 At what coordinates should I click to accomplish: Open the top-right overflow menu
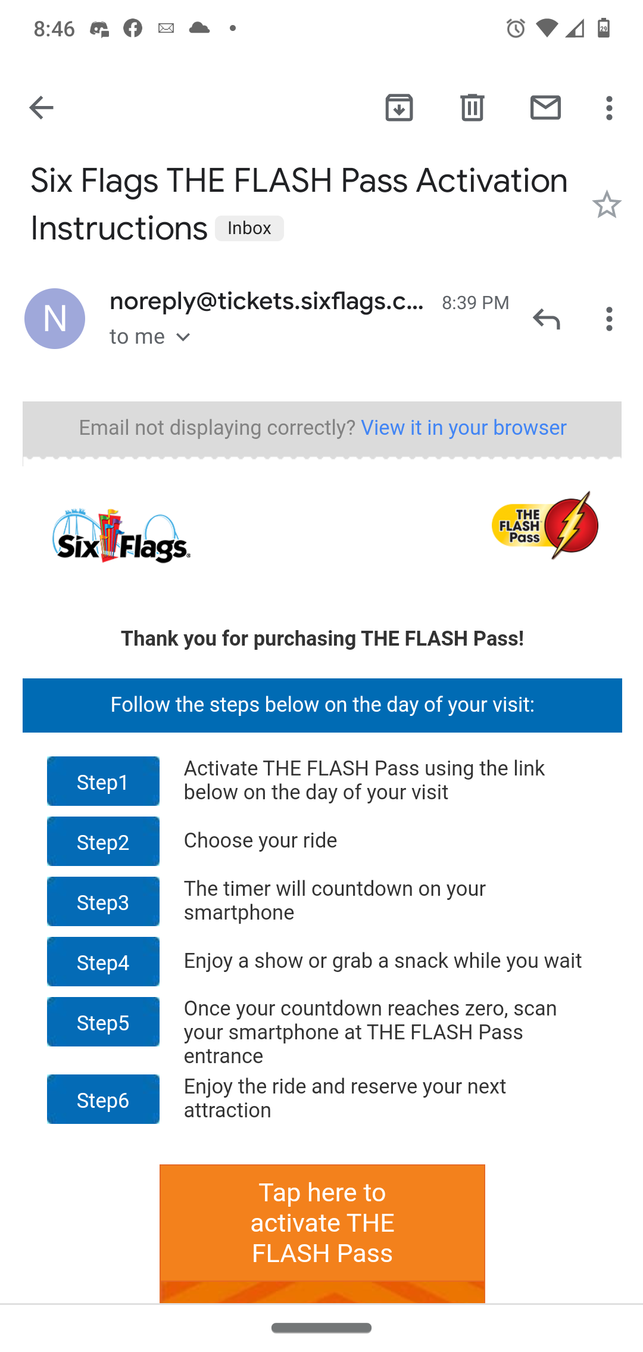[x=609, y=108]
